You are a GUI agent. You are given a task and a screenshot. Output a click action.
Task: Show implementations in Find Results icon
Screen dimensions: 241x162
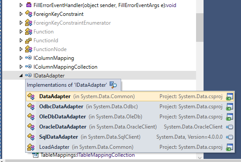[x=113, y=85]
